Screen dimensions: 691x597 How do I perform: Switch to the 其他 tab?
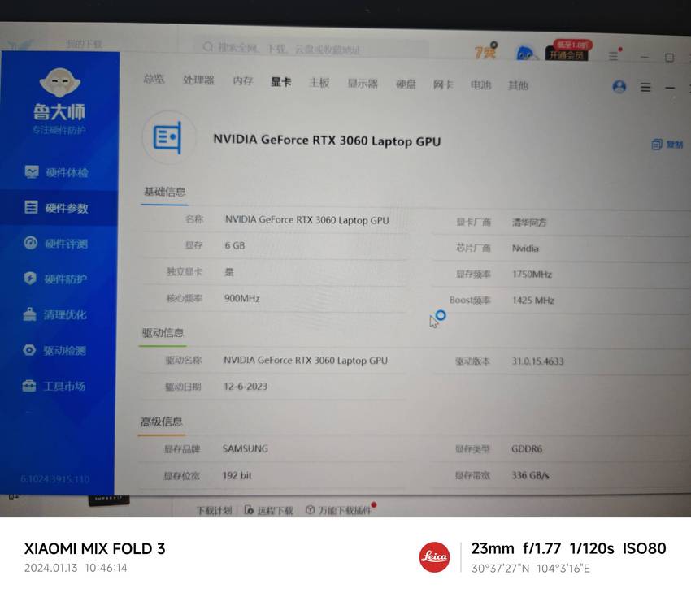pos(519,85)
